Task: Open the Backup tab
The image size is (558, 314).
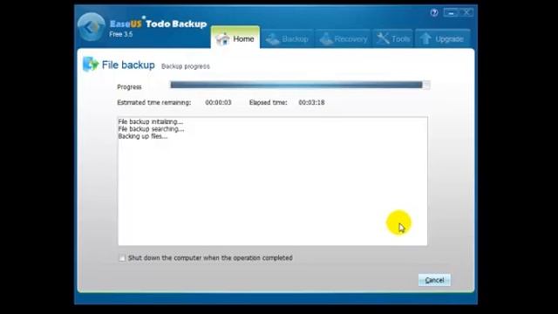Action: pyautogui.click(x=287, y=38)
